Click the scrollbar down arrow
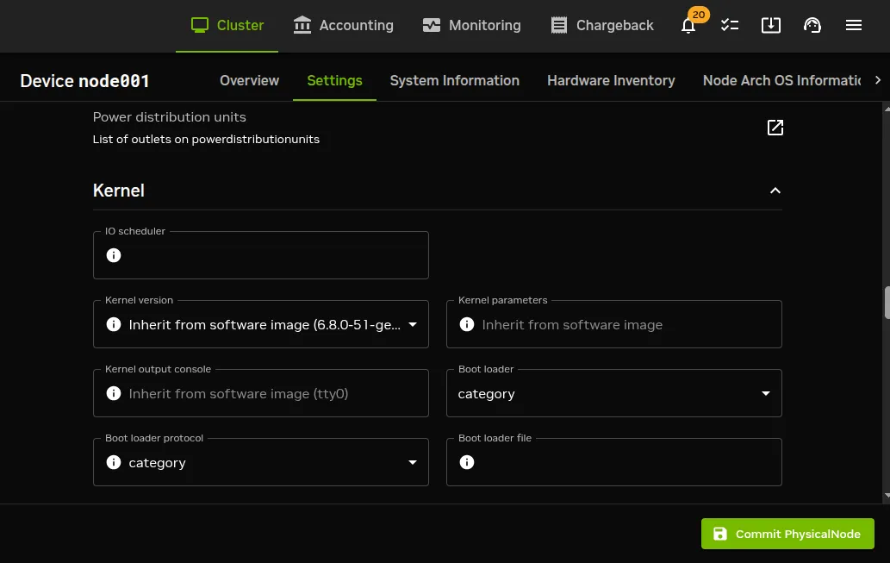Screen dimensions: 890x563 [x=887, y=496]
